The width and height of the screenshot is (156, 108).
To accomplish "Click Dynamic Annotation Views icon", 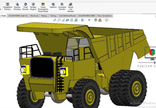I will [x=72, y=20].
